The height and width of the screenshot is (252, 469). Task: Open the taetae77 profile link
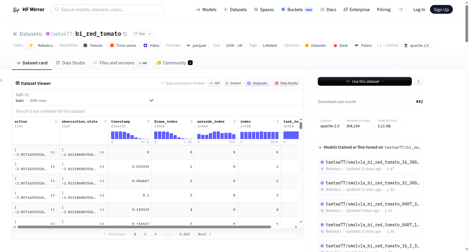pos(62,34)
